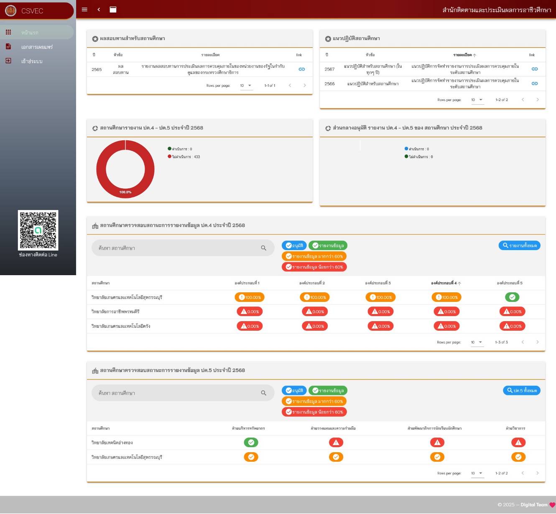Open the link icon for the 2567 guideline

tap(534, 69)
